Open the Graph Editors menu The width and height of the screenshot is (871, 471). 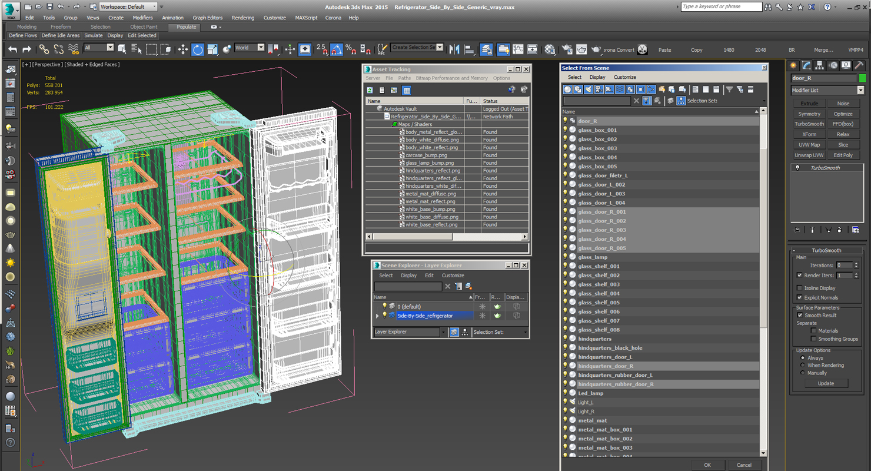click(x=207, y=18)
